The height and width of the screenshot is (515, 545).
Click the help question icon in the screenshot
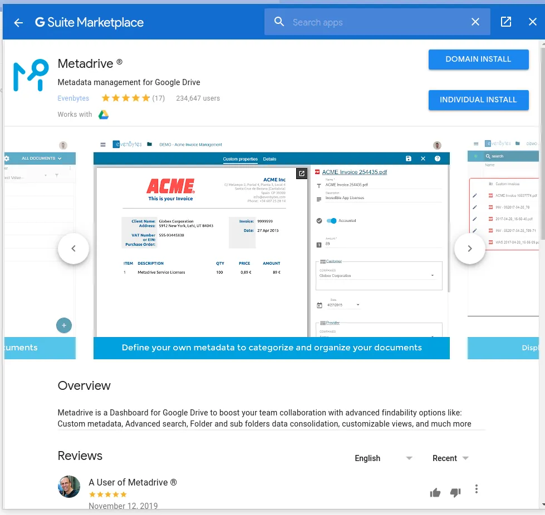[x=437, y=159]
